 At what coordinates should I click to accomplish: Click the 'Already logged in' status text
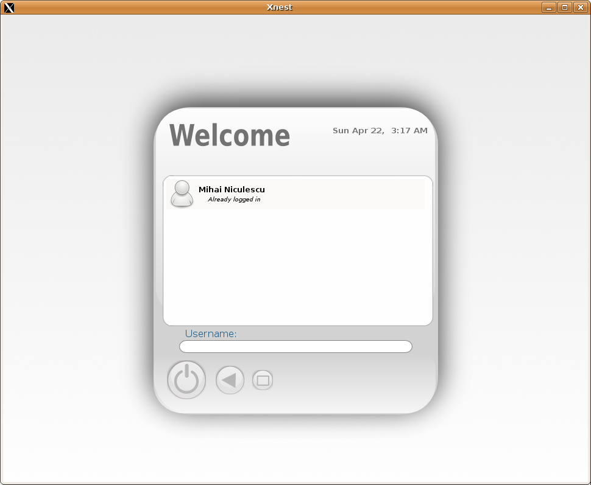(x=234, y=199)
